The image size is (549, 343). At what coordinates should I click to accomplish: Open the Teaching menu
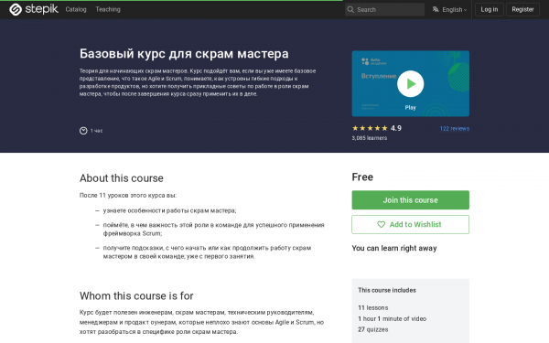click(108, 9)
